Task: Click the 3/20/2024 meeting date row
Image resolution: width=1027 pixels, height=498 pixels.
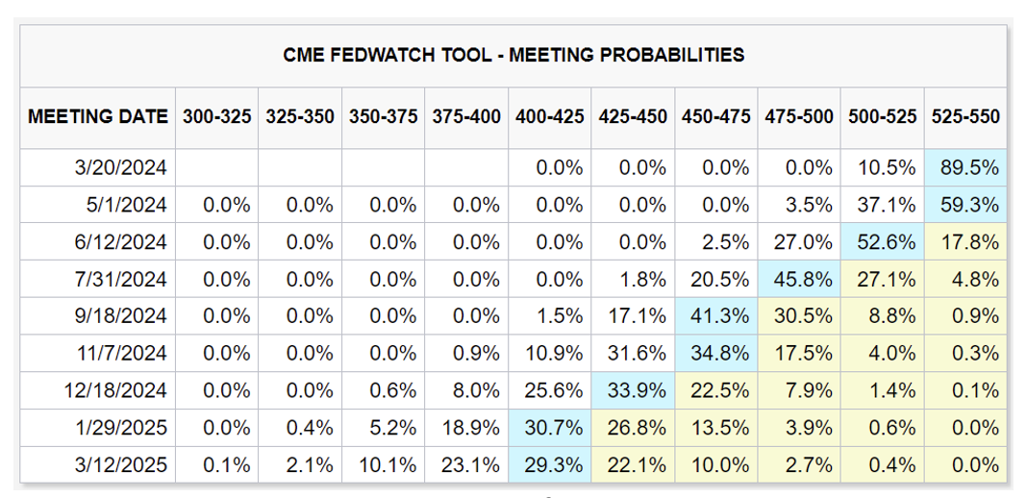Action: click(120, 168)
